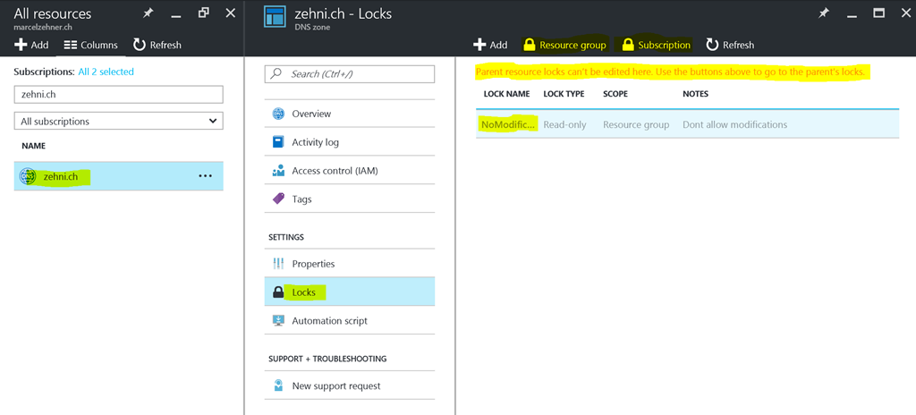
Task: Open the 'All 2 selected' subscriptions link
Action: [106, 72]
